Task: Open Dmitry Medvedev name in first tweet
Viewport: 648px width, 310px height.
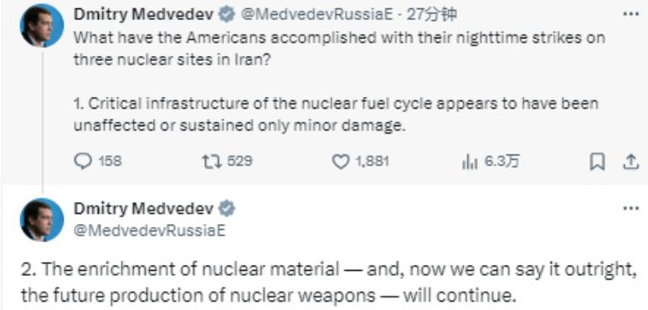Action: (144, 15)
